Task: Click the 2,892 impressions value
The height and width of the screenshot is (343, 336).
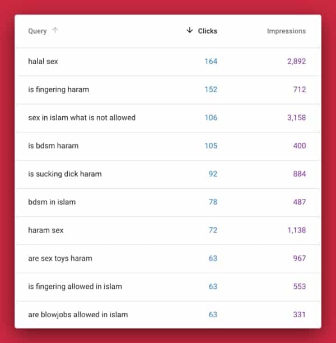Action: [296, 61]
